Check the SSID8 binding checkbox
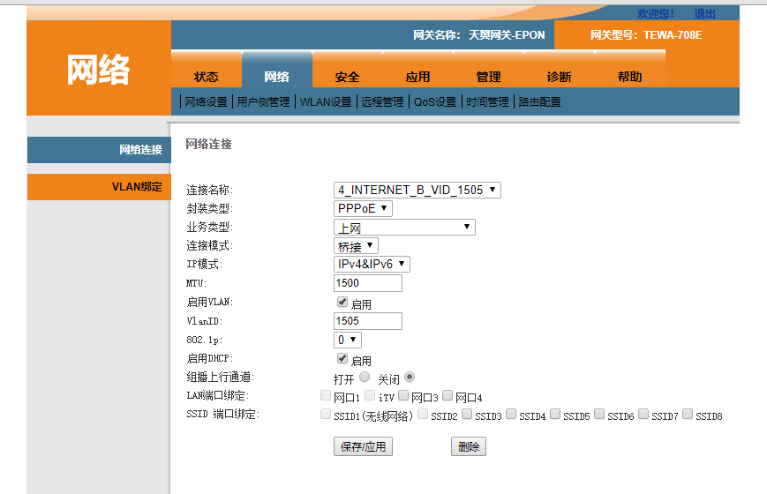 [688, 415]
